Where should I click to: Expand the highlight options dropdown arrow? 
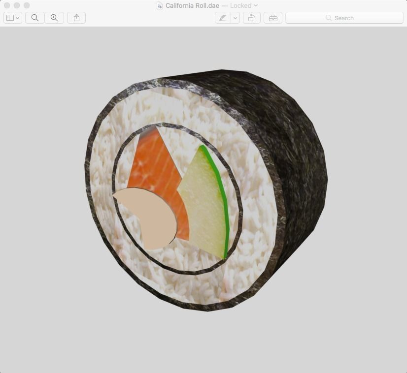point(235,18)
